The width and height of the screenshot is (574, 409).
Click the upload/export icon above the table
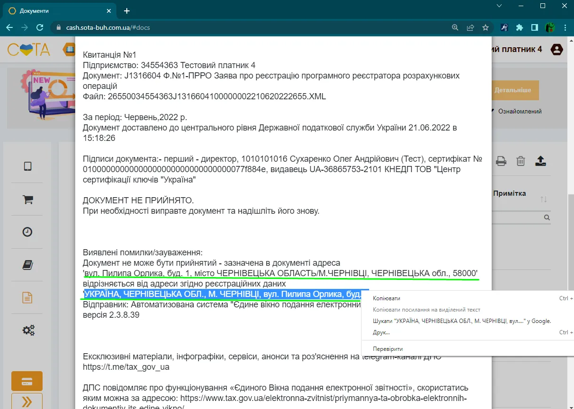coord(541,161)
